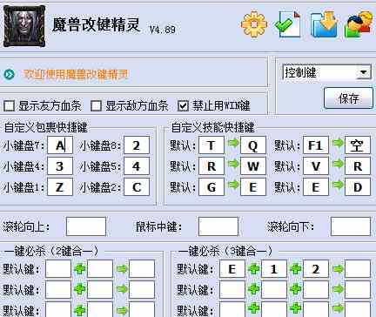Click the default skill key field F1
The width and height of the screenshot is (376, 317).
pyautogui.click(x=316, y=145)
